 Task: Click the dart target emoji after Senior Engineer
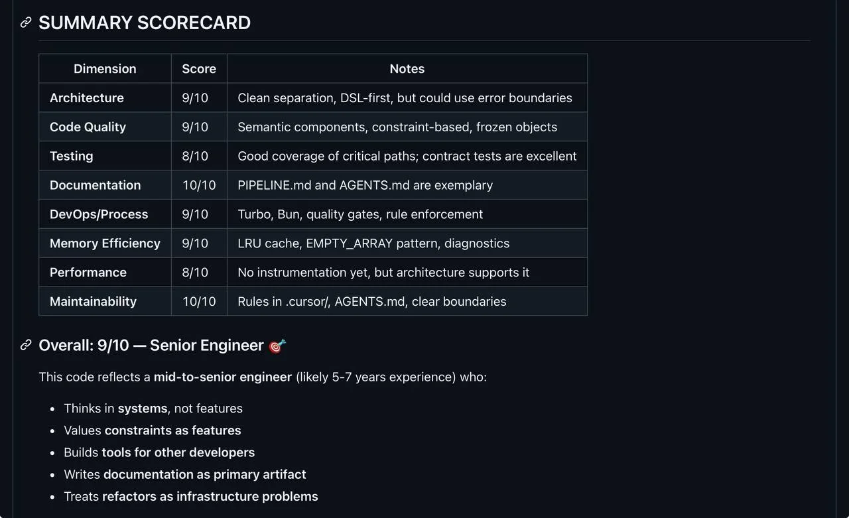point(277,346)
